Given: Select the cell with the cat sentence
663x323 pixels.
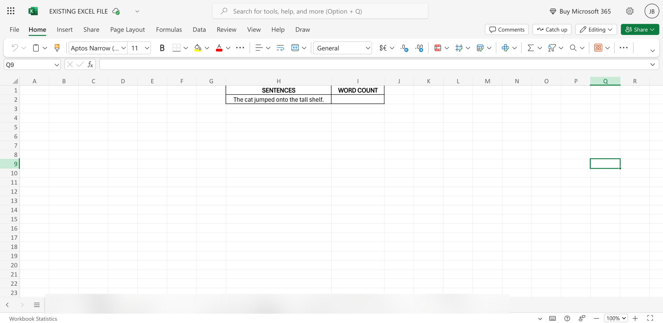Looking at the screenshot, I should (x=278, y=99).
